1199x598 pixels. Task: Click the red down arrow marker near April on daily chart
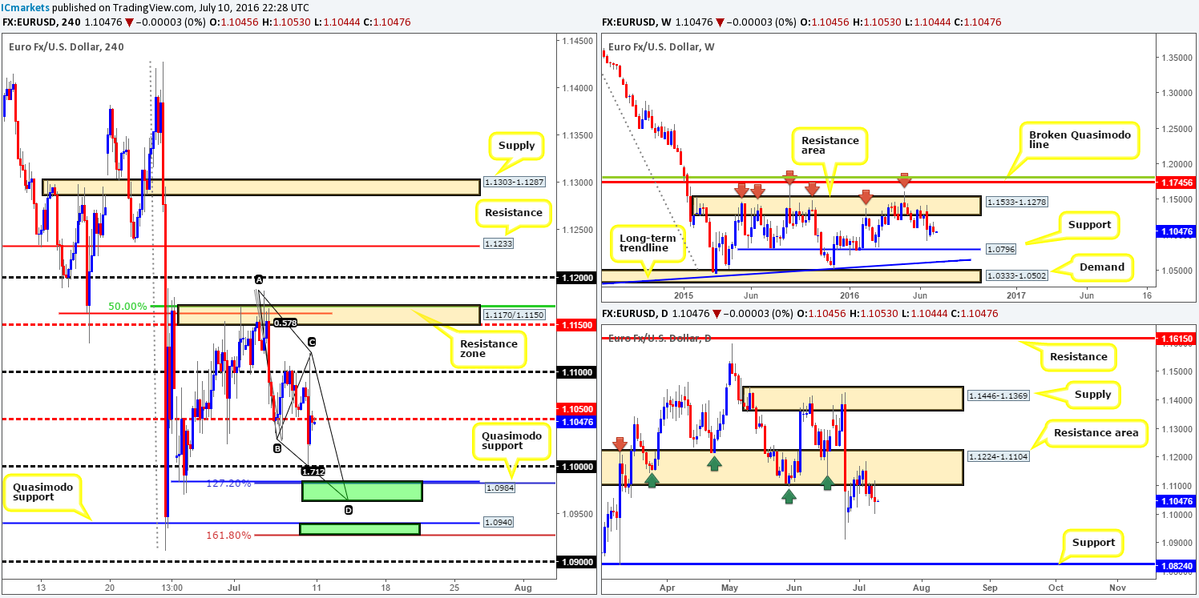click(x=621, y=440)
